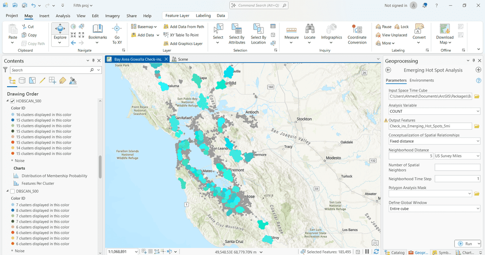Switch to the Feature Layer tab
This screenshot has height=255, width=485.
tap(177, 16)
